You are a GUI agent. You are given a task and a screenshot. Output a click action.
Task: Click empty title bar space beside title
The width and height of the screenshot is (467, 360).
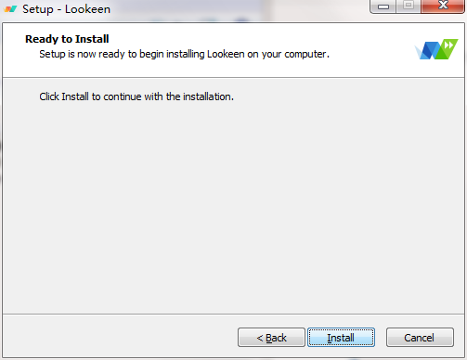[239, 9]
